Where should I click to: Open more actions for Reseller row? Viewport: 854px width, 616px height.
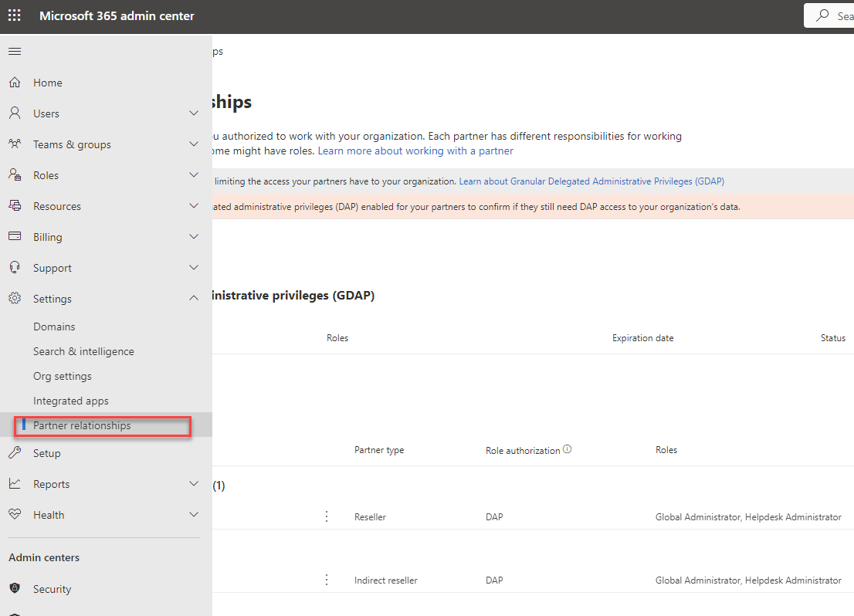327,516
